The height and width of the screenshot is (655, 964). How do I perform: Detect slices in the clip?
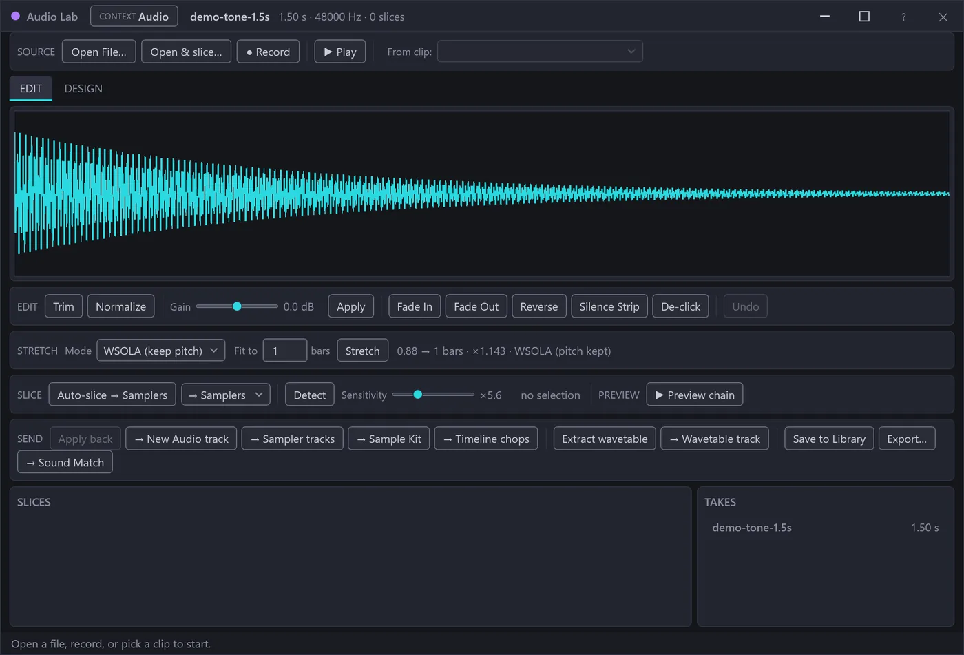tap(309, 395)
